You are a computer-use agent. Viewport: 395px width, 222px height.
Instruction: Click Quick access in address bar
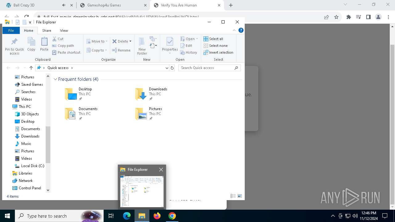click(x=58, y=68)
